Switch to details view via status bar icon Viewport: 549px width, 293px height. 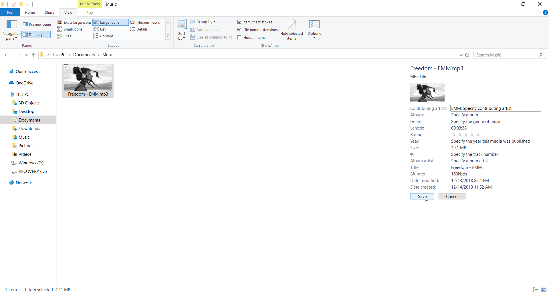click(536, 290)
